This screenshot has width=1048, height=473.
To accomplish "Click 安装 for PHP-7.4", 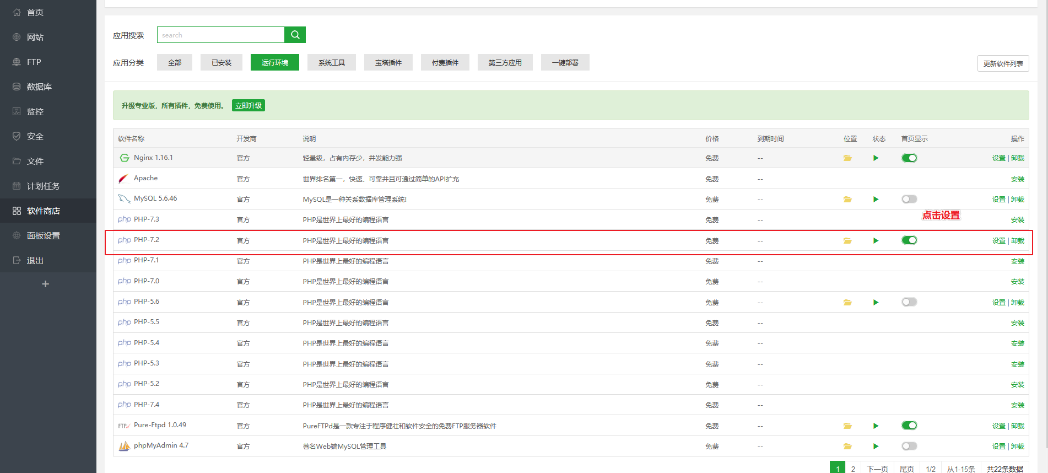I will click(1018, 405).
